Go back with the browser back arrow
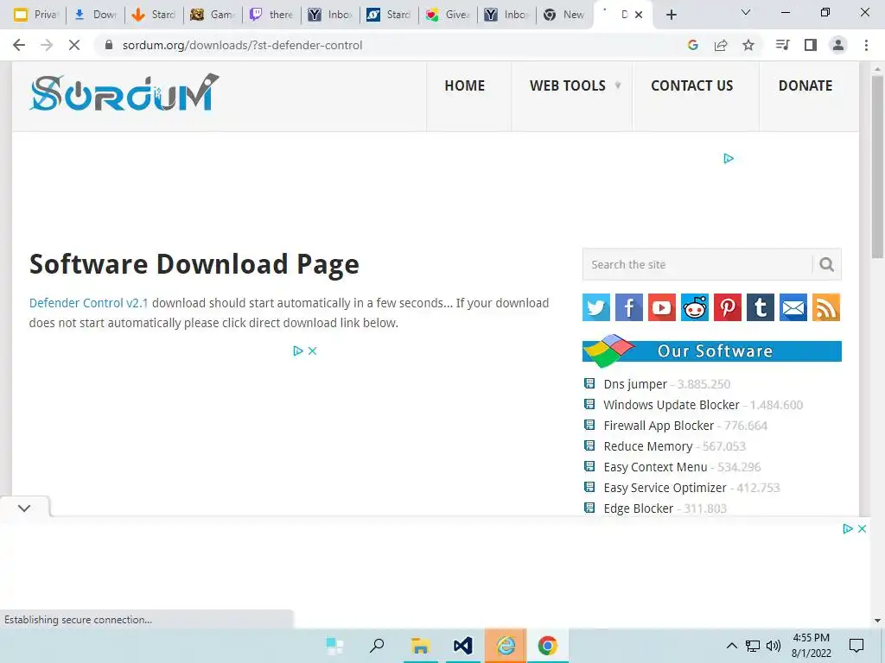 tap(19, 45)
